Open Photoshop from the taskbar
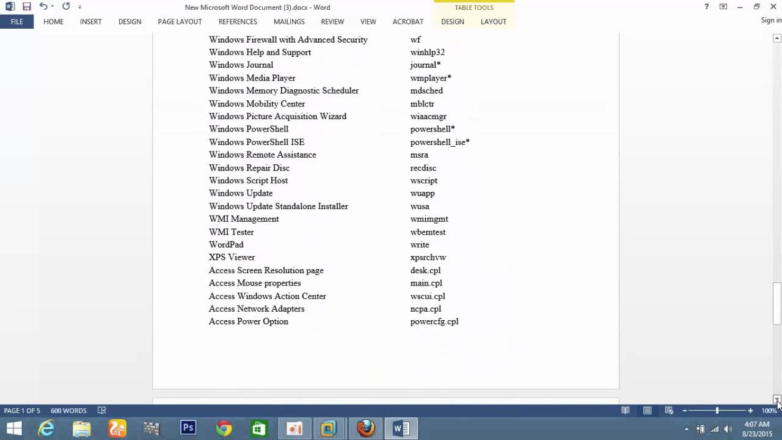This screenshot has width=782, height=440. coord(188,428)
